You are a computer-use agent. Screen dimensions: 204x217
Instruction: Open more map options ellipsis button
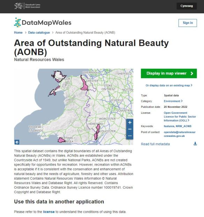click(130, 136)
